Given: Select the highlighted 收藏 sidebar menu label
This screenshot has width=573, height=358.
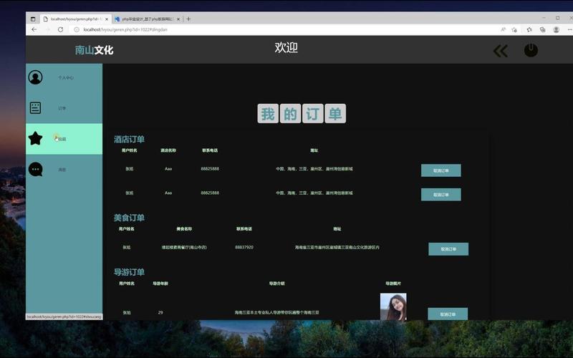Looking at the screenshot, I should 62,139.
